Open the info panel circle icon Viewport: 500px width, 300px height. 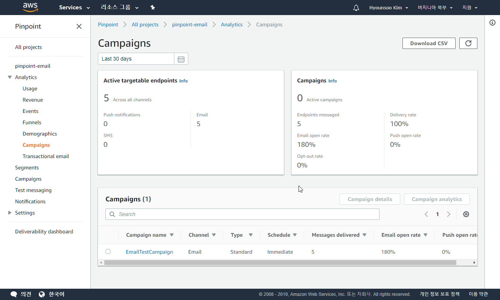click(492, 23)
